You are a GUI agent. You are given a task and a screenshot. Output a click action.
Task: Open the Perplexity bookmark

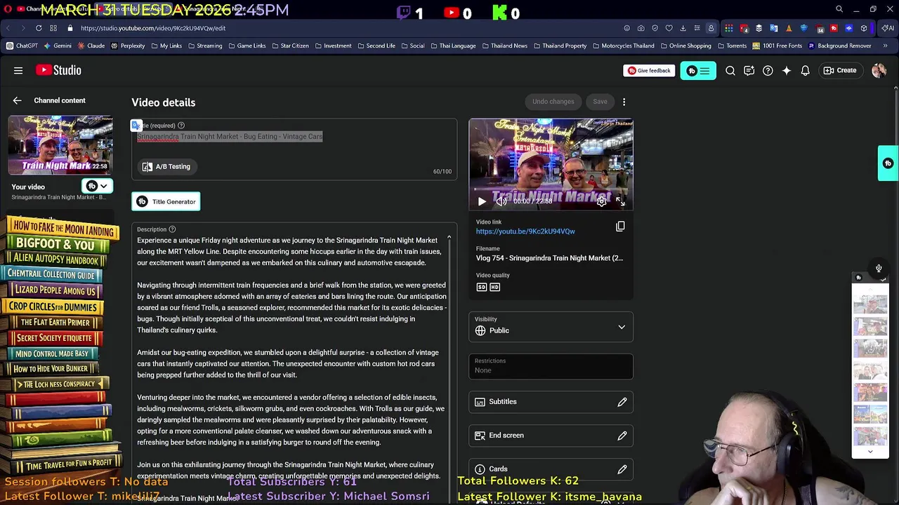(128, 46)
